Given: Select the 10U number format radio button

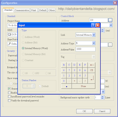Looking at the screenshot, I should pos(33,73).
